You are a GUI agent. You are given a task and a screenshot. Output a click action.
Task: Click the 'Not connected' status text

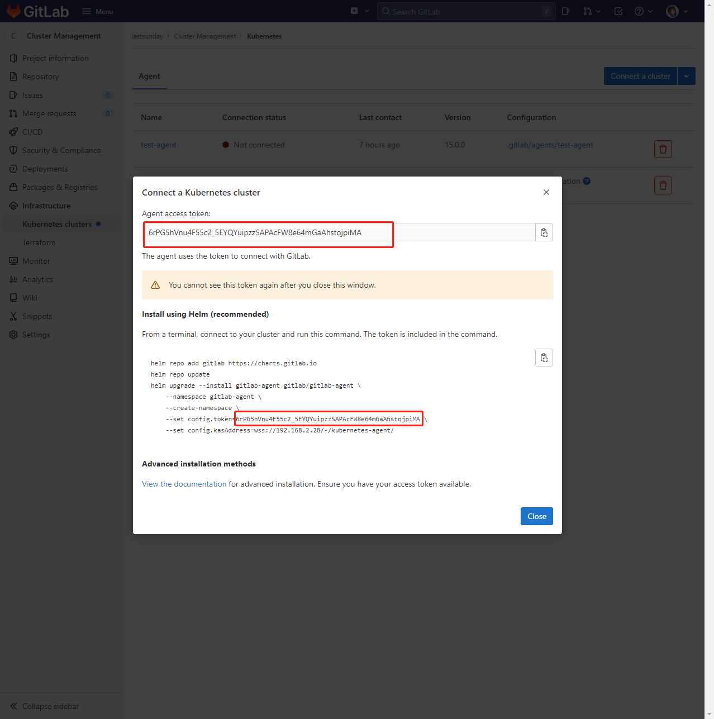[259, 145]
